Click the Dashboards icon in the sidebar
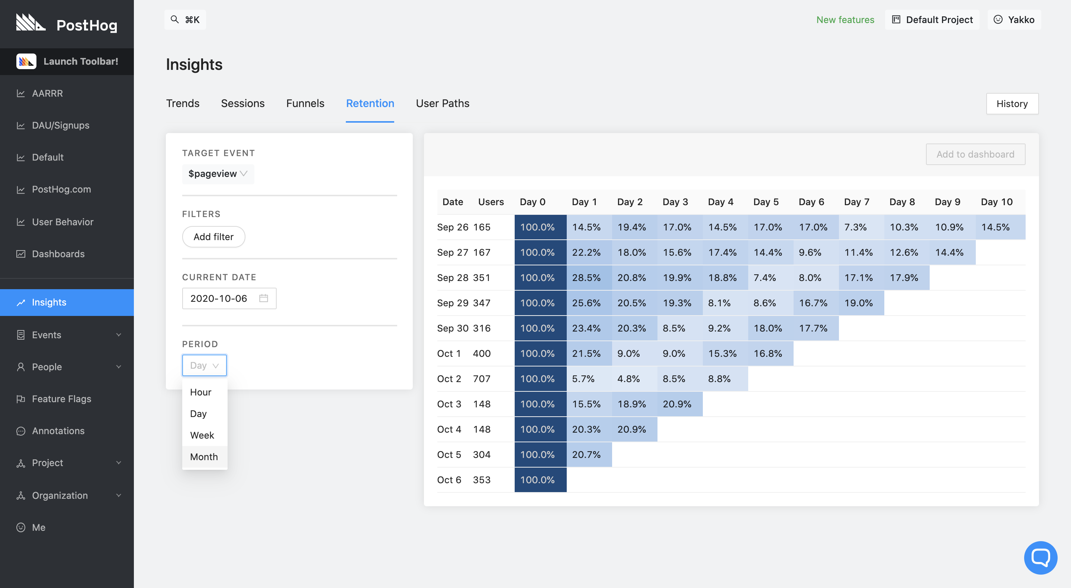 coord(21,253)
